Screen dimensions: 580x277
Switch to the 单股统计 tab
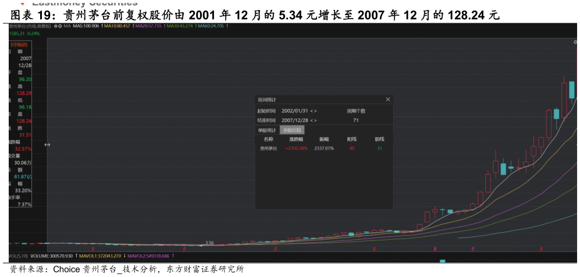[267, 130]
